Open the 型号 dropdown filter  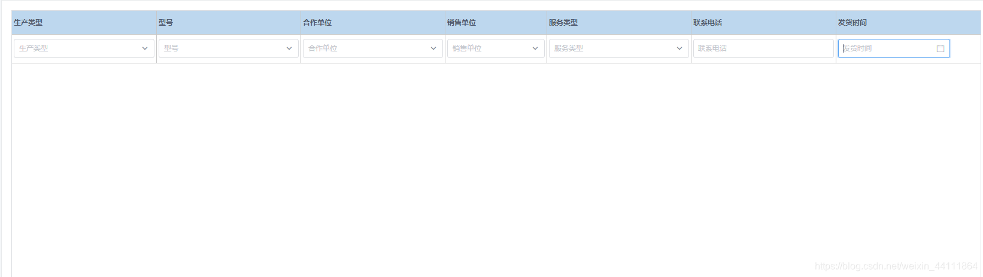click(x=228, y=48)
